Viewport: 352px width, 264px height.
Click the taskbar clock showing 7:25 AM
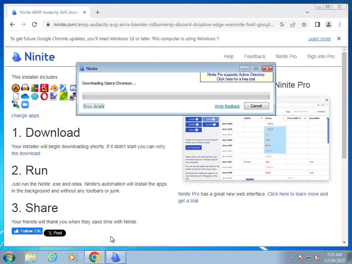pos(334,257)
